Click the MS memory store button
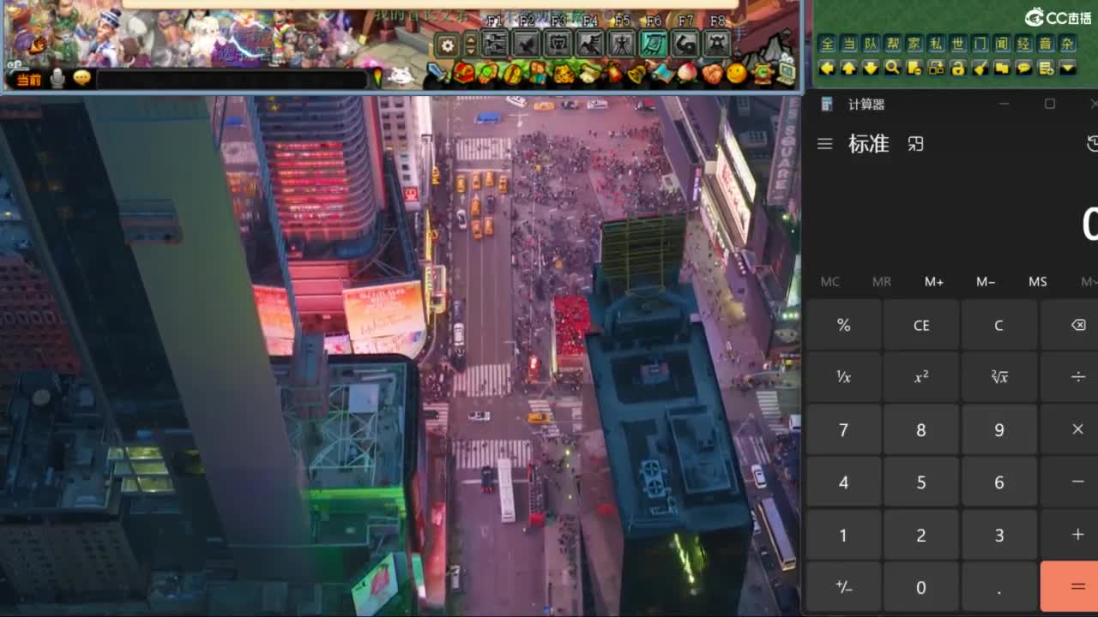The width and height of the screenshot is (1098, 617). coord(1038,282)
